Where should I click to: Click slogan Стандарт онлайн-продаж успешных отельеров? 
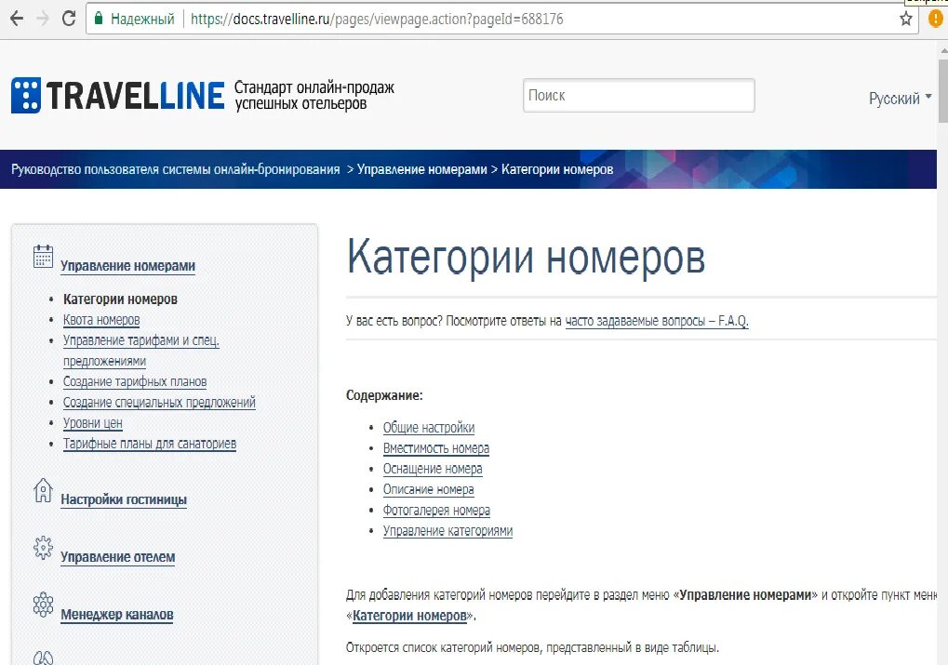coord(314,96)
